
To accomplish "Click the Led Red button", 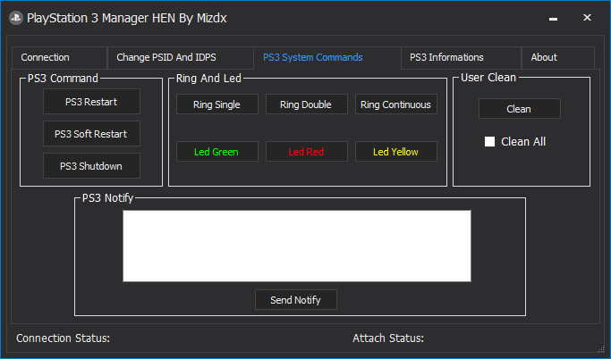I will coord(306,152).
